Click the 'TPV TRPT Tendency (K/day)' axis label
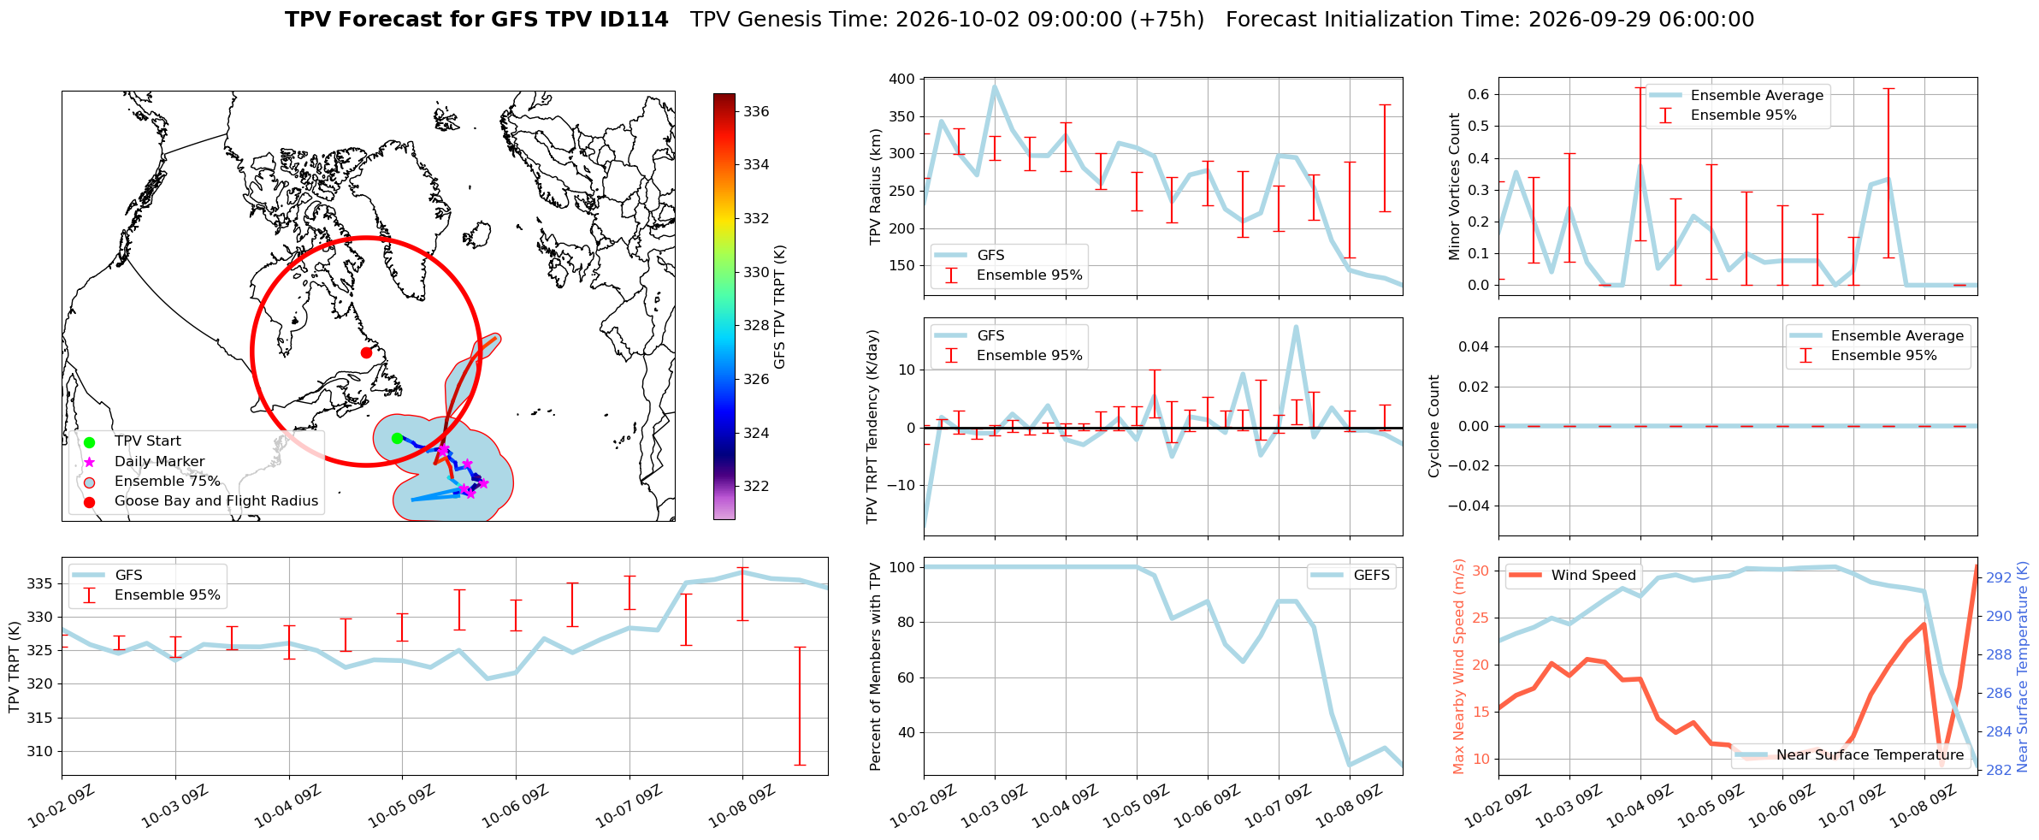Screen dimensions: 2039x840 [x=872, y=427]
